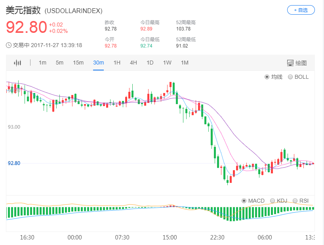Screen dimensions: 324x245
Task: Switch to the weekly 1W chart
Action: [x=167, y=63]
